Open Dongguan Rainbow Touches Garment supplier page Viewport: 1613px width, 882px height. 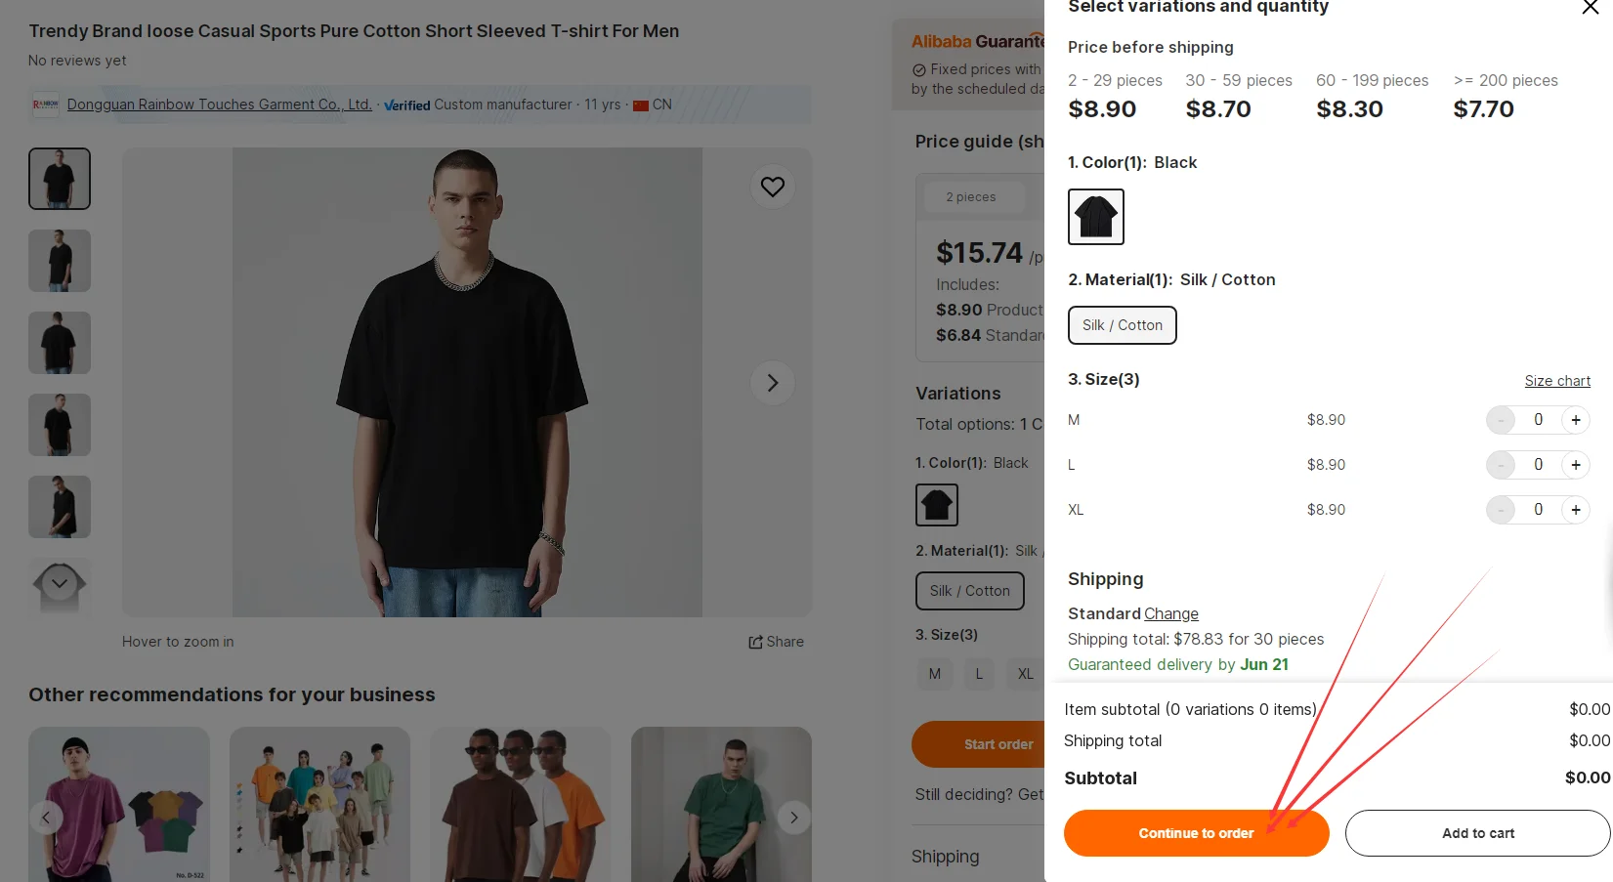pos(219,105)
